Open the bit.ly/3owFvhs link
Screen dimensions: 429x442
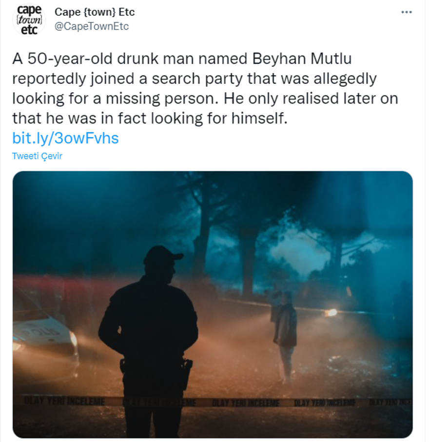tap(65, 139)
